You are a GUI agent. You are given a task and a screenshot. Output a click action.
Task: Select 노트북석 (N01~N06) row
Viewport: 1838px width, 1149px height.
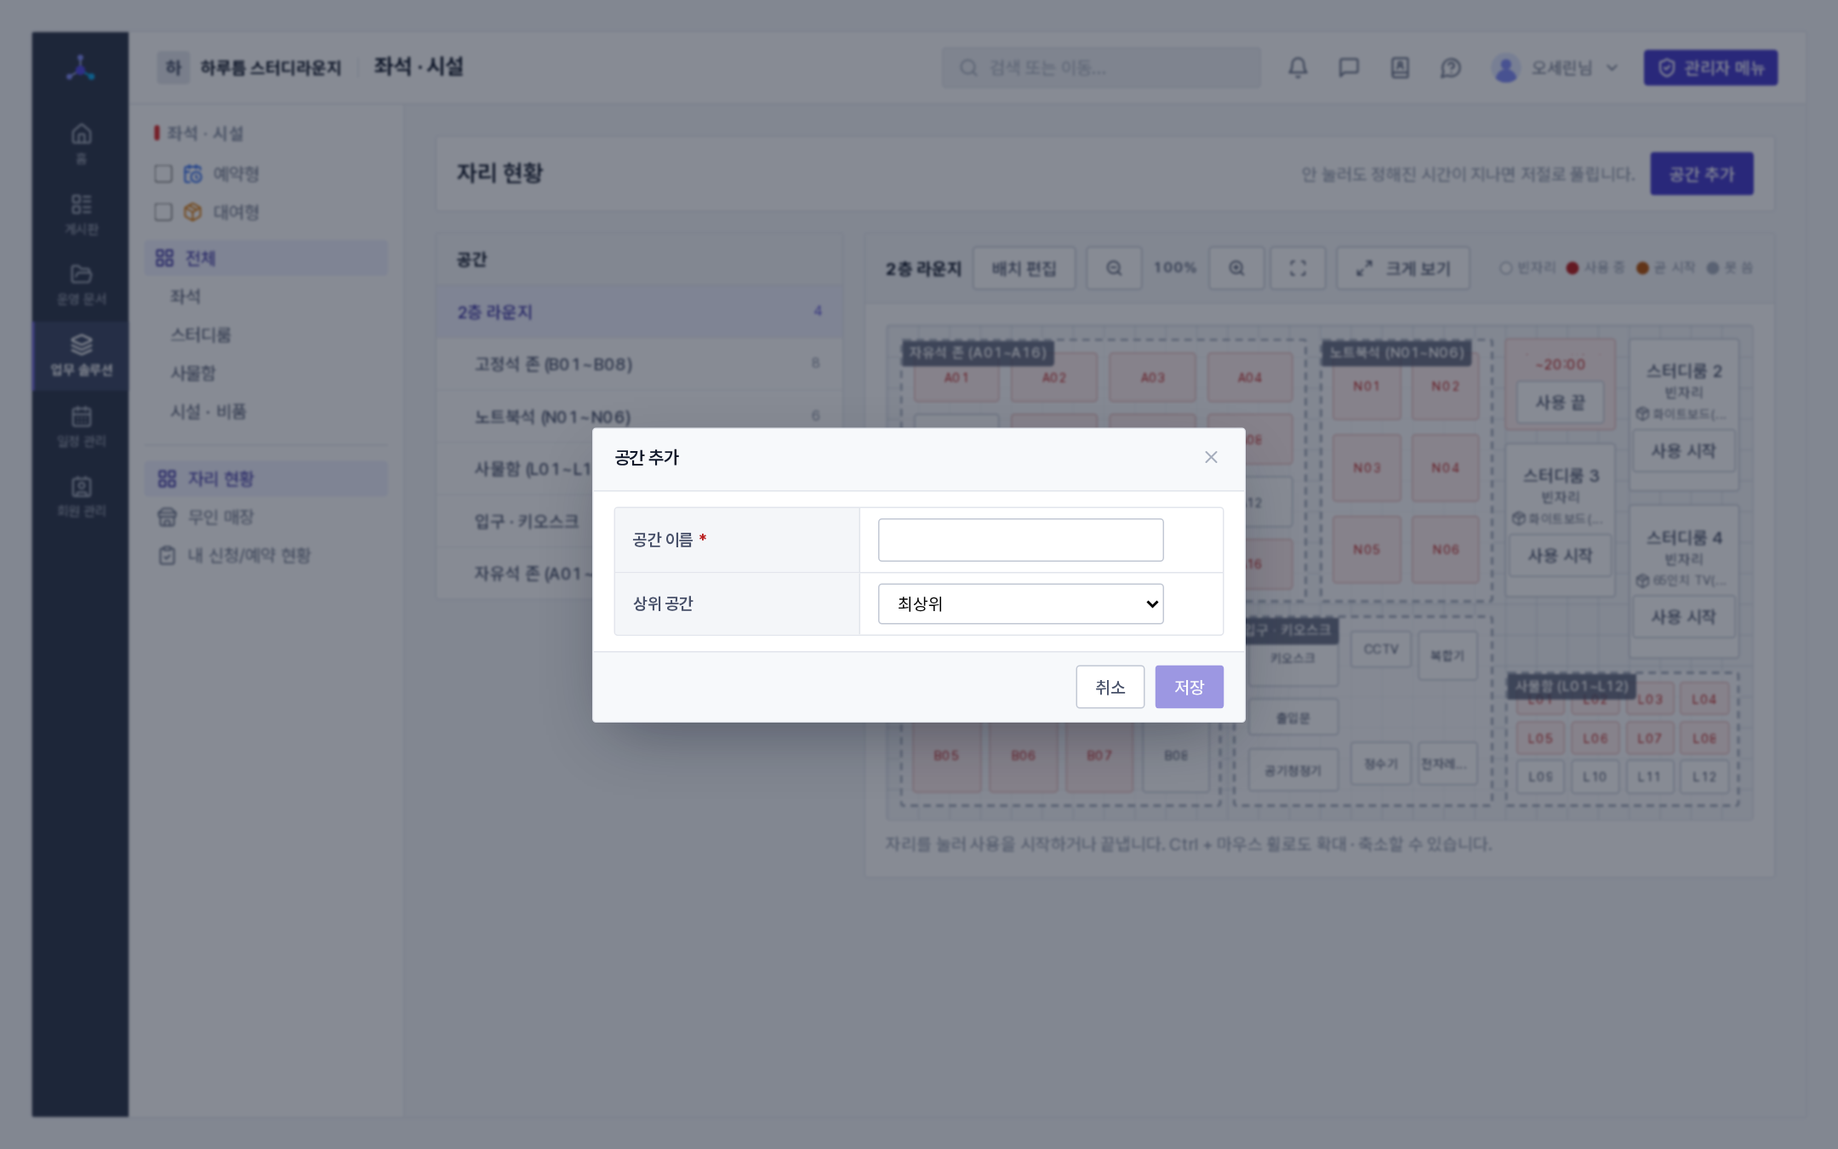point(639,416)
